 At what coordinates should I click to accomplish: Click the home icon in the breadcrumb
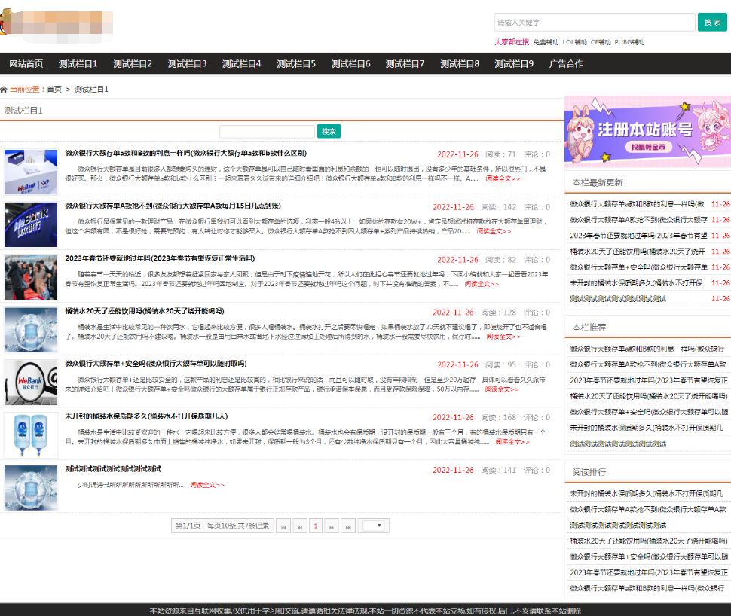click(5, 90)
